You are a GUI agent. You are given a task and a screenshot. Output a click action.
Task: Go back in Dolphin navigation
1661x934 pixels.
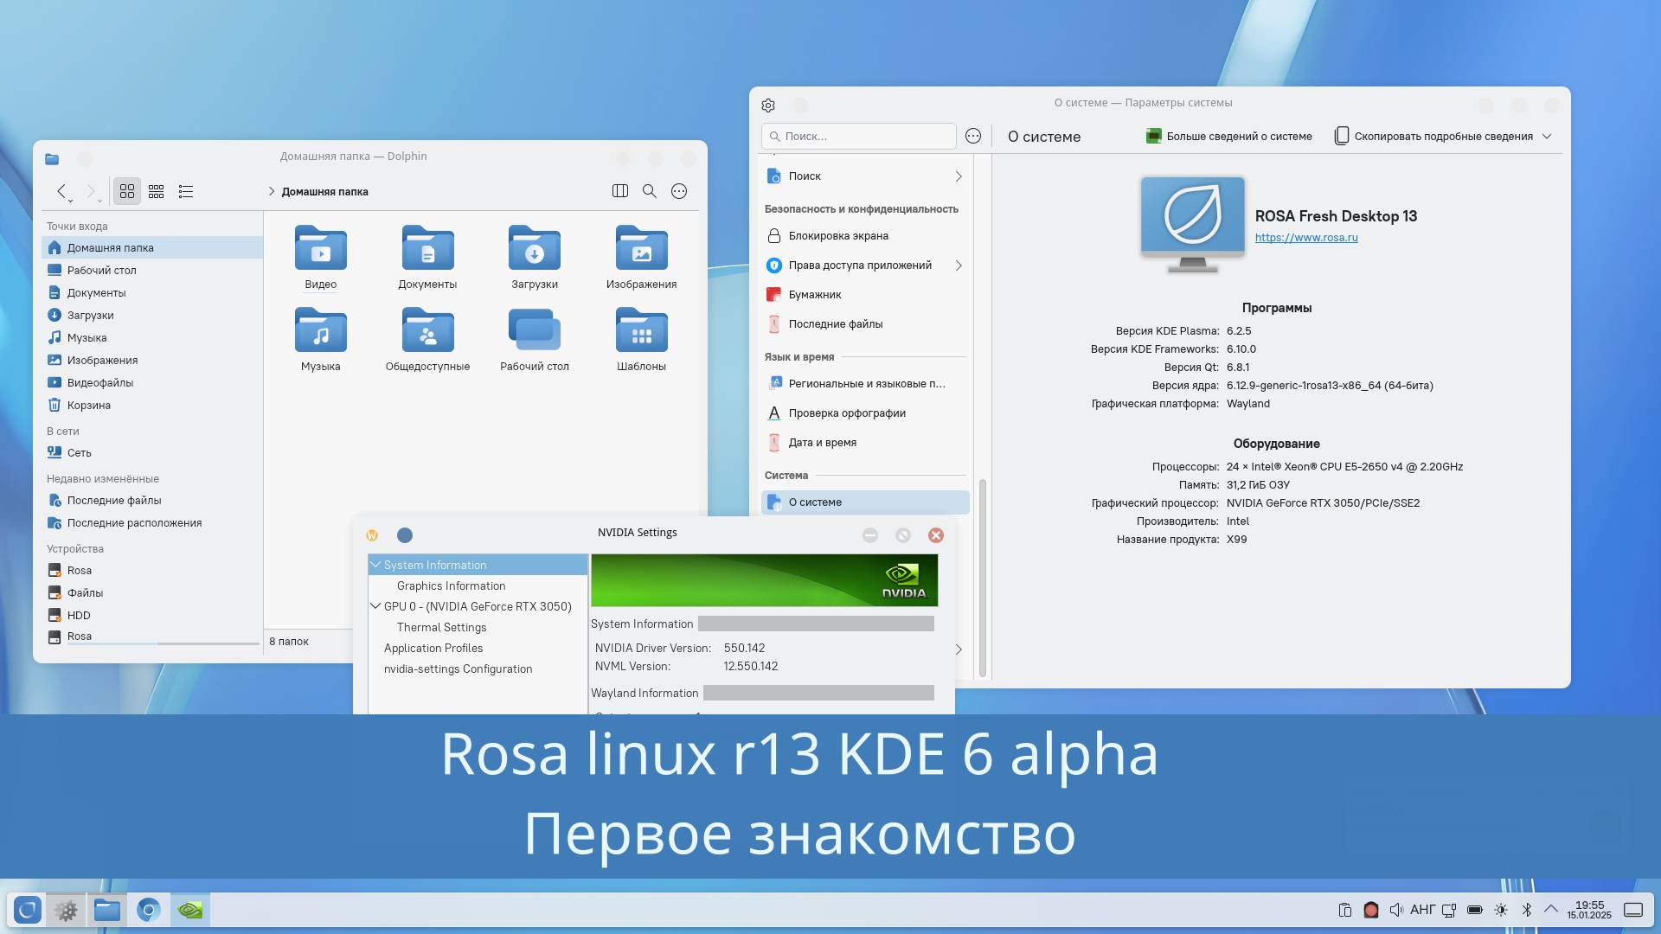pos(61,191)
